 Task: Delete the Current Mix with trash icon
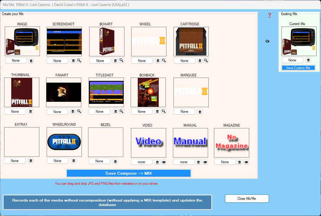[x=308, y=60]
